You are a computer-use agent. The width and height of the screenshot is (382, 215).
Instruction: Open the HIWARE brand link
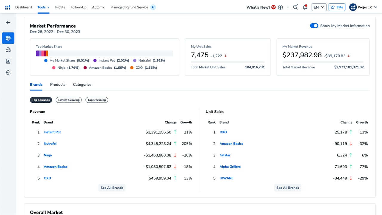click(227, 178)
